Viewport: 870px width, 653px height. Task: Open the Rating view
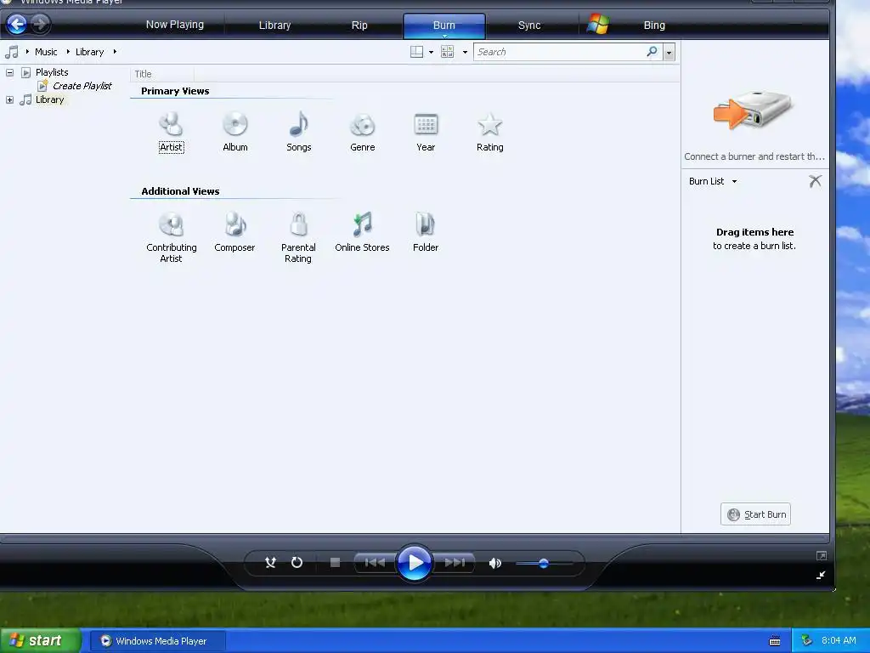tap(490, 132)
